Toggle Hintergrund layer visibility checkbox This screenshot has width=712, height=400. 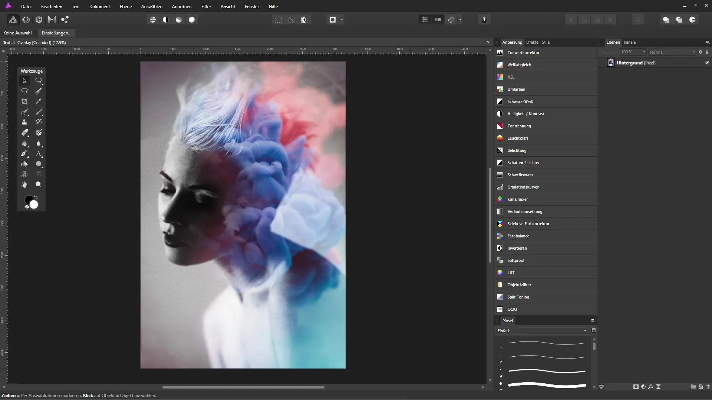707,63
